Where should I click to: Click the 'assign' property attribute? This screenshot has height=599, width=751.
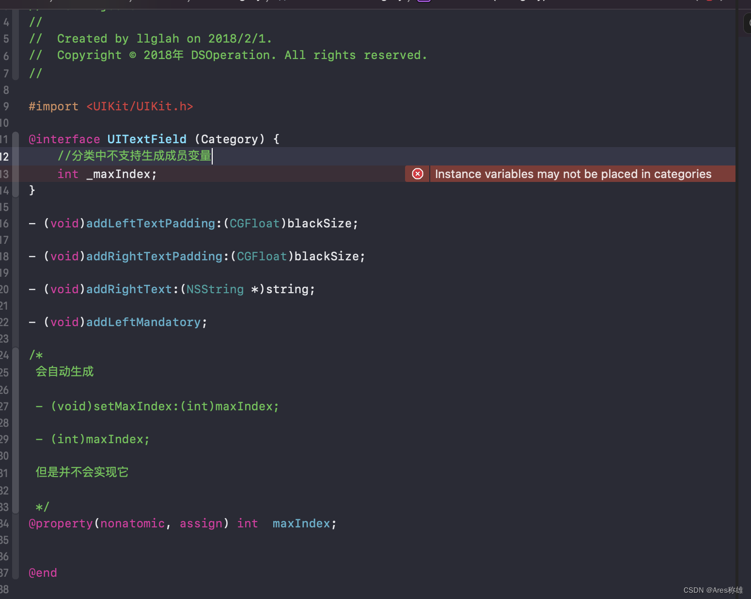[201, 524]
